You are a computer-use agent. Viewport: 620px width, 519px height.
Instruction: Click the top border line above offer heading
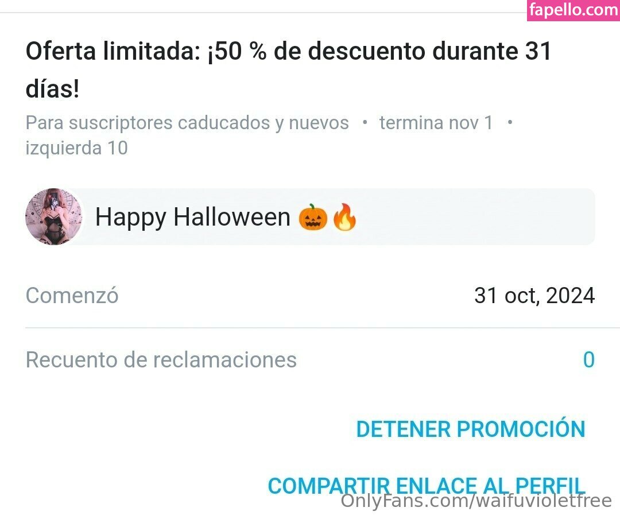pyautogui.click(x=263, y=13)
